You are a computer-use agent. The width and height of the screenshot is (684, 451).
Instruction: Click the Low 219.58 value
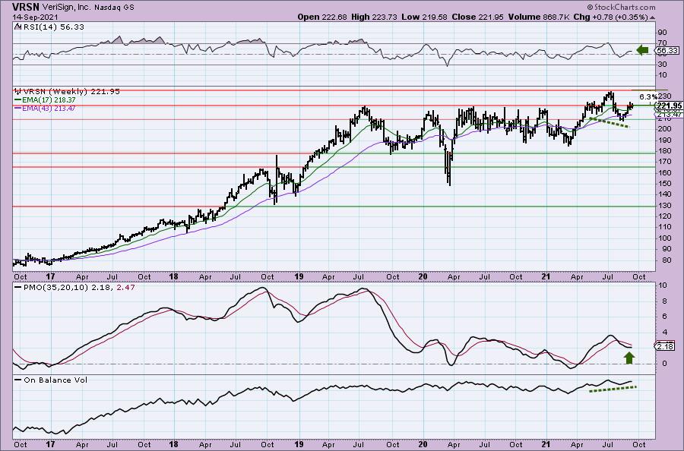click(x=425, y=17)
